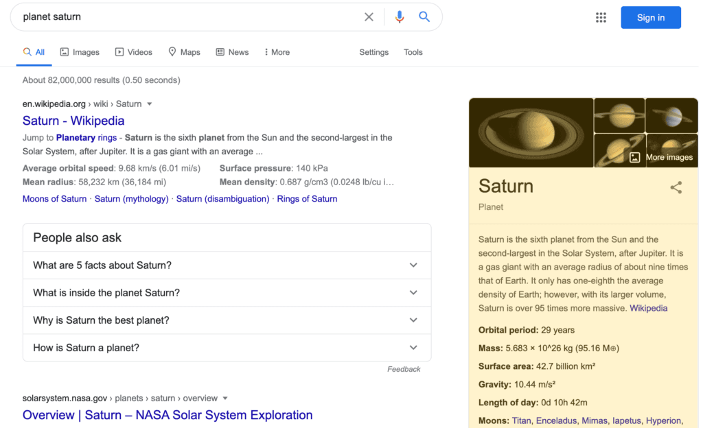Open the News tab

pyautogui.click(x=232, y=52)
